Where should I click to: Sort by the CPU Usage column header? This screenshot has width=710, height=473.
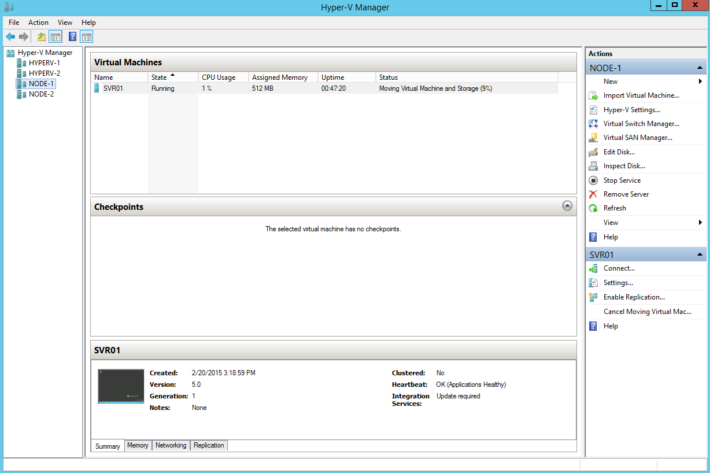(x=223, y=77)
